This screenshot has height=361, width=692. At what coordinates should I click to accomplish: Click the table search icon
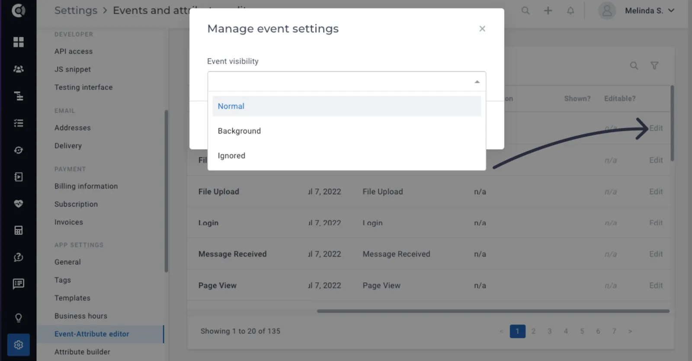coord(634,66)
